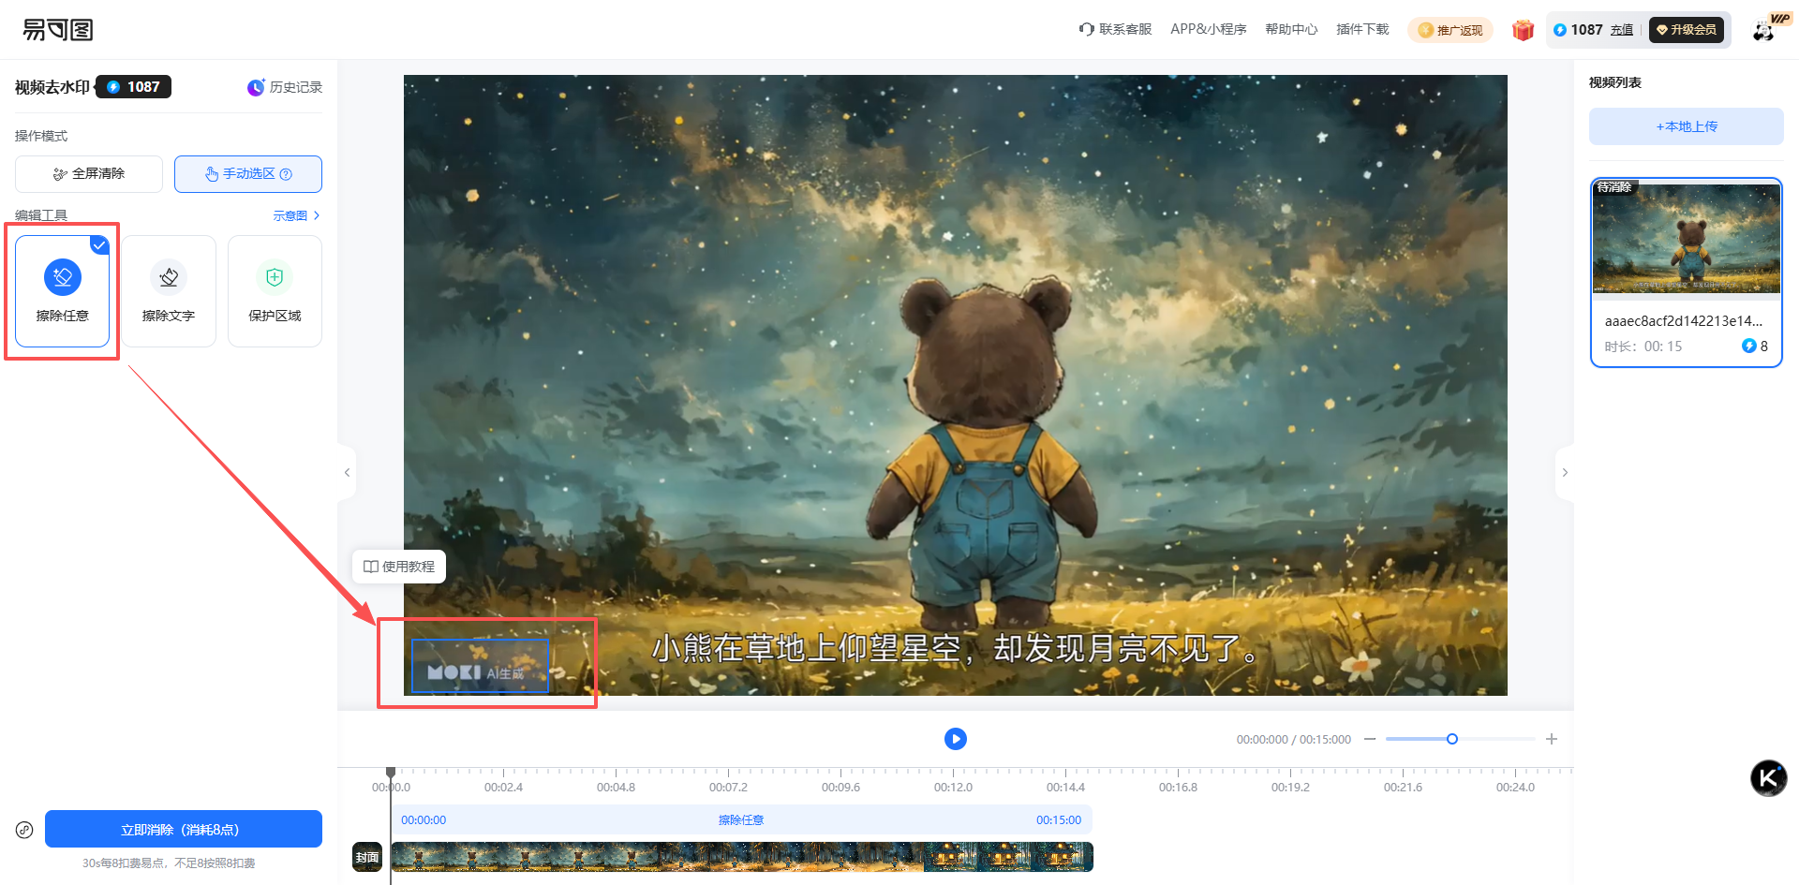1799x885 pixels.
Task: Click the points cost icon showing 8
Action: click(1748, 346)
